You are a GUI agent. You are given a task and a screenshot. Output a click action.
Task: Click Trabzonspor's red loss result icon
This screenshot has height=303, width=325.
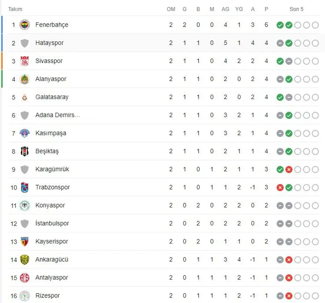[x=280, y=187]
